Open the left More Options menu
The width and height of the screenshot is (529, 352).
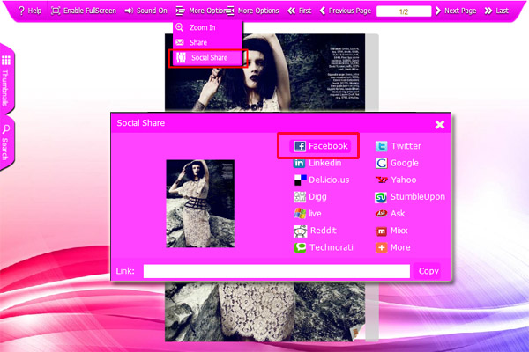(x=199, y=11)
